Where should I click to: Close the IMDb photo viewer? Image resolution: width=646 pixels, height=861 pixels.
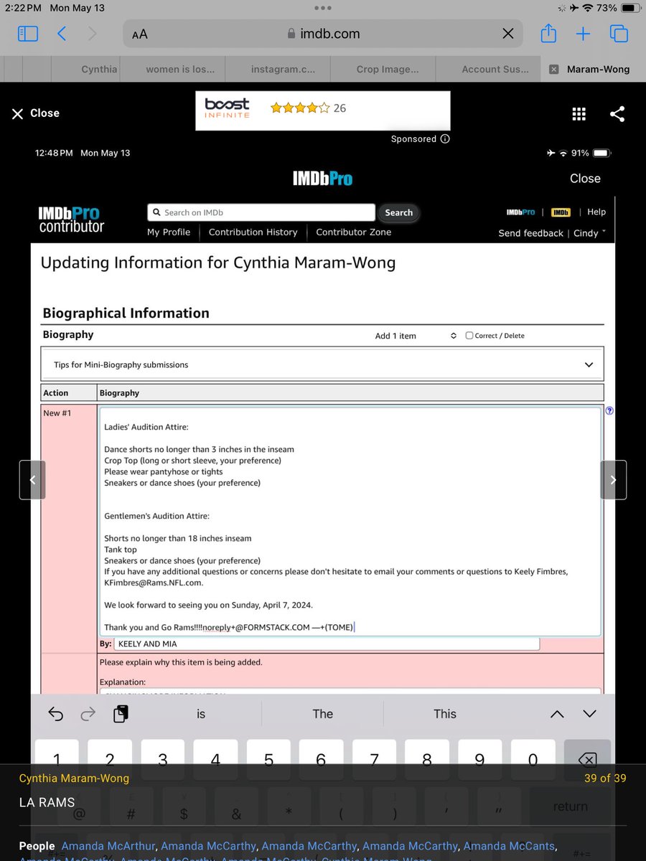pyautogui.click(x=35, y=113)
